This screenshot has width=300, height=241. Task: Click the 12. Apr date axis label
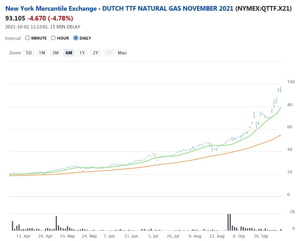[23, 236]
